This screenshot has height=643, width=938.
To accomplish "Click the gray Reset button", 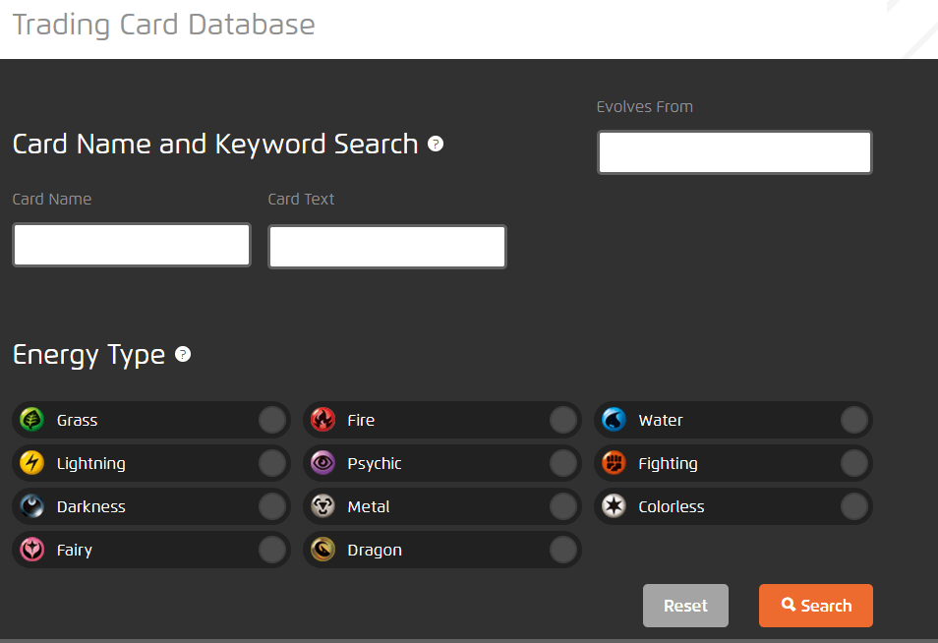I will 685,606.
